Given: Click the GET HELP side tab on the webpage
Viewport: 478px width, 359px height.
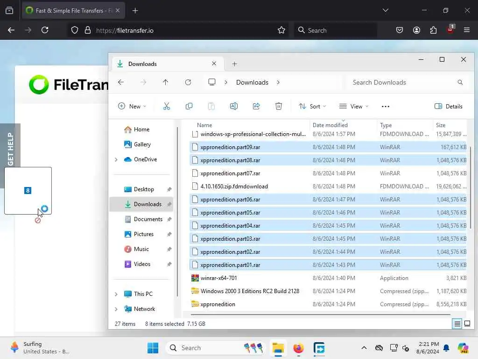Looking at the screenshot, I should (10, 149).
